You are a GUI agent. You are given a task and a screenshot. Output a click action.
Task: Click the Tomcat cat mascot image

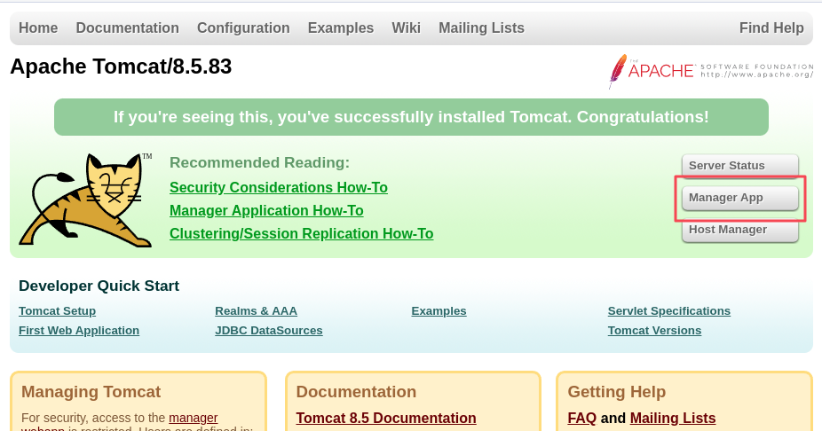pos(85,200)
